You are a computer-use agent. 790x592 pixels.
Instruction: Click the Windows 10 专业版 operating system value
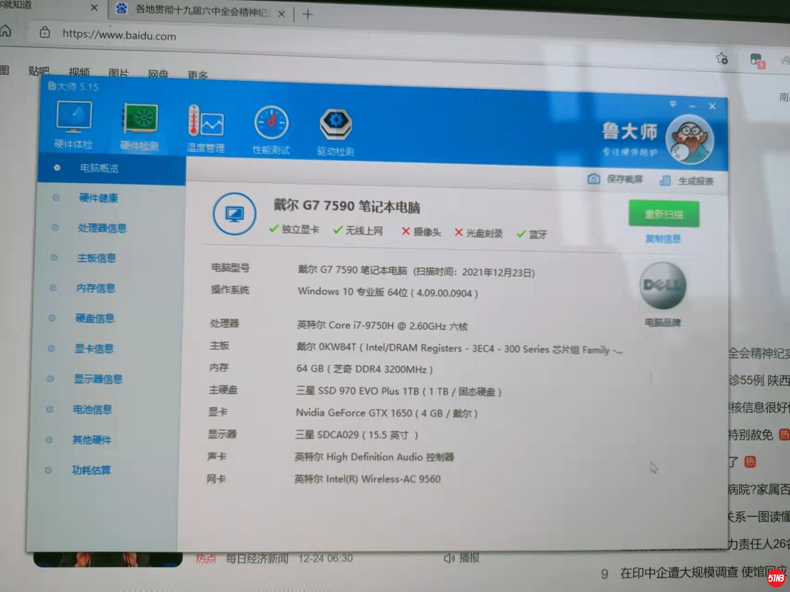coord(388,292)
